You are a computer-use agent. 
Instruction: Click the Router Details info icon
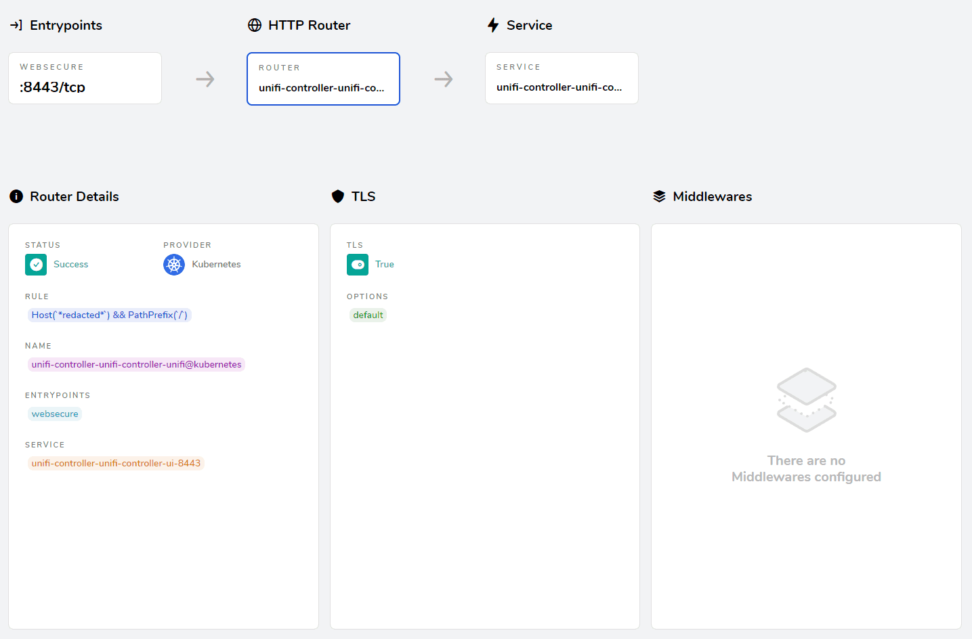(x=16, y=196)
